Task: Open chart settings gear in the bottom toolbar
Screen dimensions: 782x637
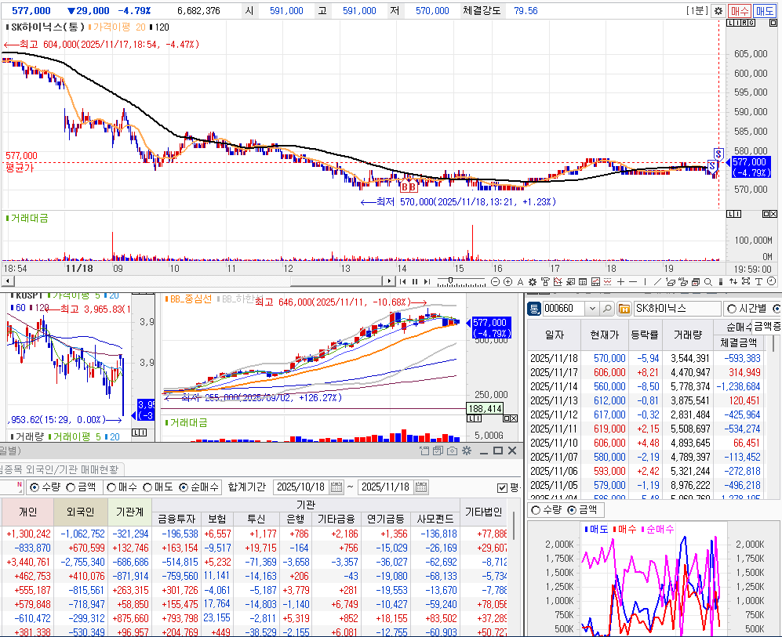Action: point(532,281)
